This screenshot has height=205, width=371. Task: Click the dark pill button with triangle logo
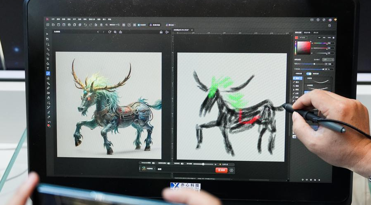click(155, 25)
